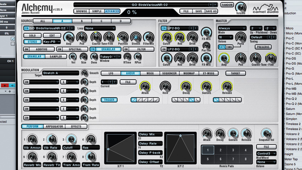The height and width of the screenshot is (170, 302).
Task: Toggle the ADDITIVE ON switch
Action: tap(26, 49)
